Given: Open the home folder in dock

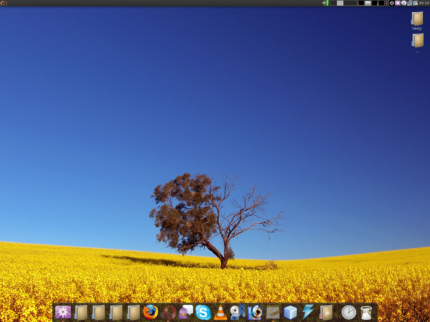Looking at the screenshot, I should pyautogui.click(x=326, y=312).
